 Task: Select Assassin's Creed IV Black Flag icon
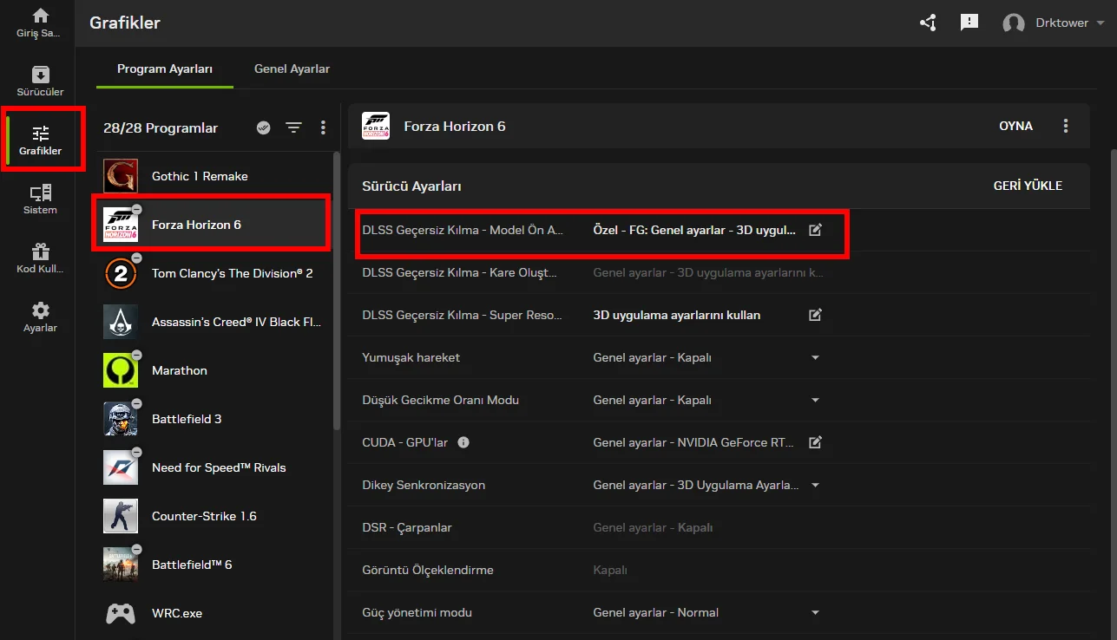click(x=121, y=322)
